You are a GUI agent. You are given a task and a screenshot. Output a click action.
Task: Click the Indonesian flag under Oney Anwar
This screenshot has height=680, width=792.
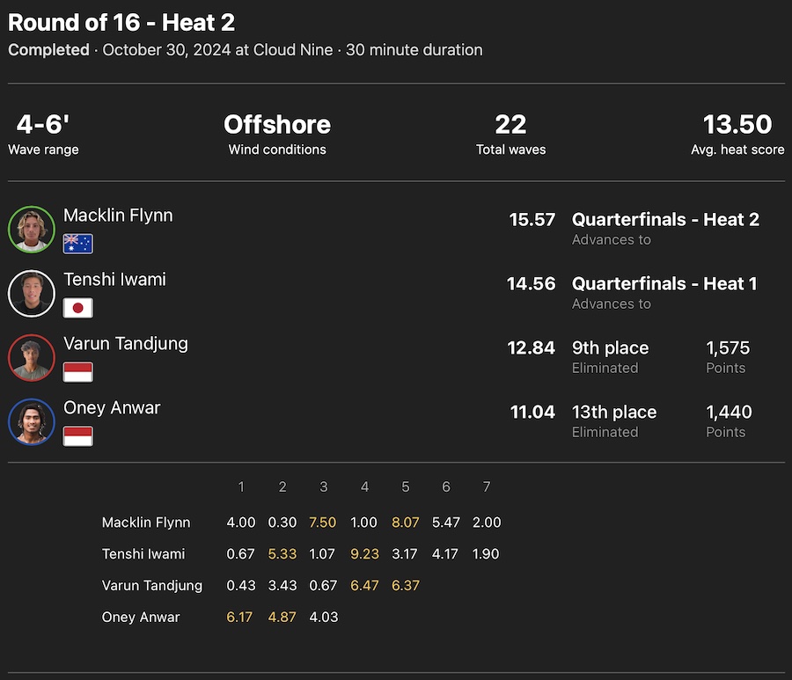pos(78,436)
